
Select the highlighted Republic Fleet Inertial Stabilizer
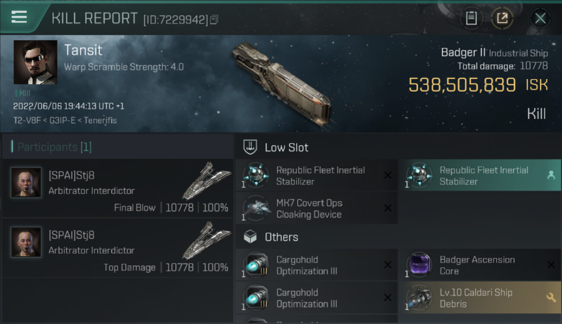pyautogui.click(x=479, y=175)
